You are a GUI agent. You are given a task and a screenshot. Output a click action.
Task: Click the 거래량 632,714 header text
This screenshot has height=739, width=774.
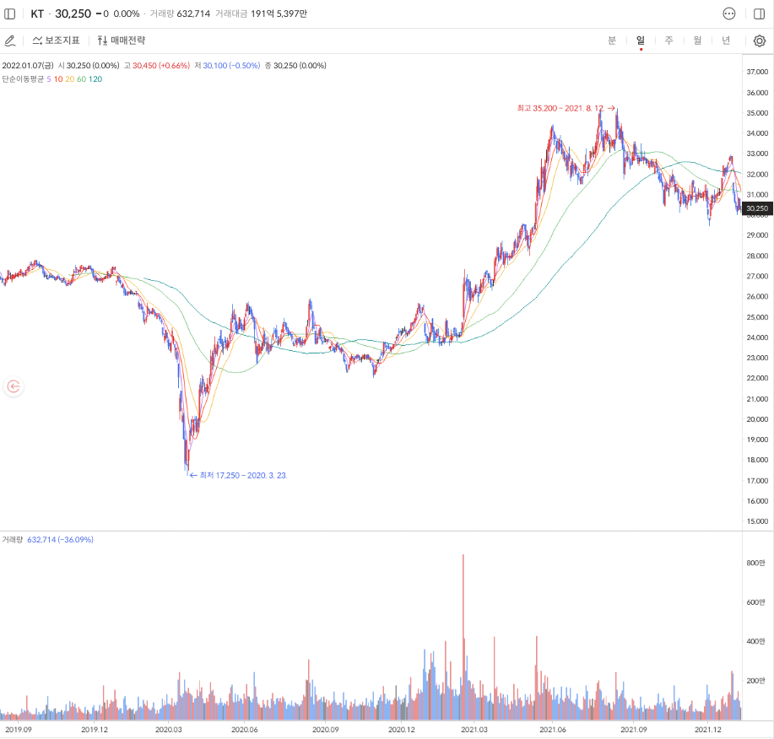[x=180, y=13]
